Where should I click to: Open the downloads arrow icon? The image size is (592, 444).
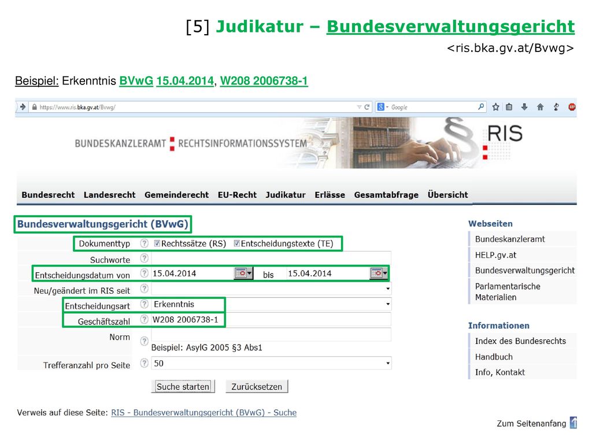[524, 107]
